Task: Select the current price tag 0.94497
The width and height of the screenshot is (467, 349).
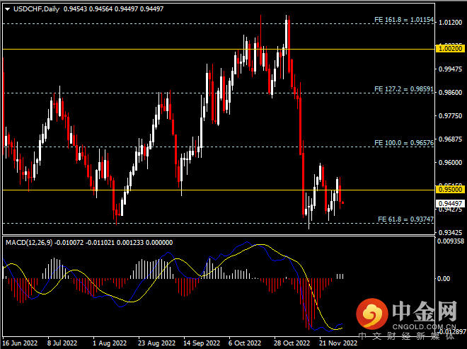Action: click(x=450, y=202)
